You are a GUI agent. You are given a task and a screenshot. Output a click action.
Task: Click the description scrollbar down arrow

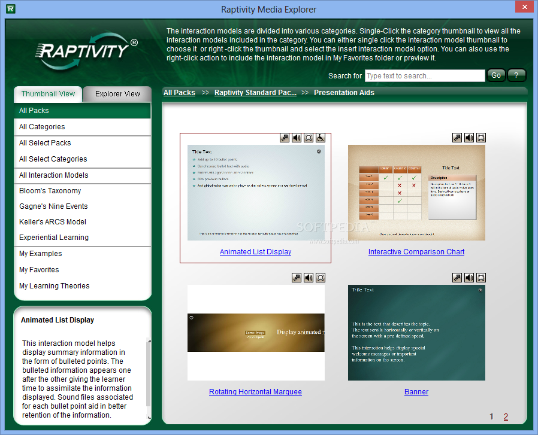pyautogui.click(x=149, y=417)
